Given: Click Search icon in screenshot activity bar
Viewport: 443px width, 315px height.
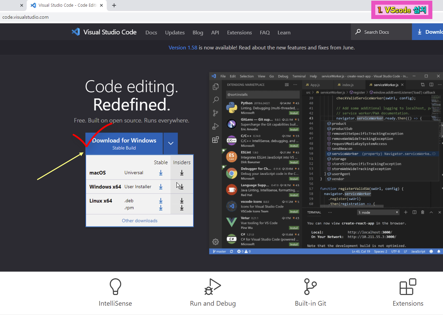Looking at the screenshot, I should 216,100.
